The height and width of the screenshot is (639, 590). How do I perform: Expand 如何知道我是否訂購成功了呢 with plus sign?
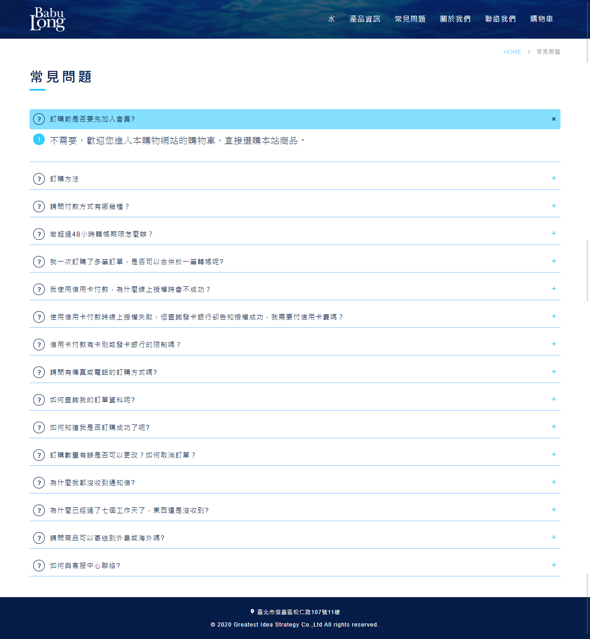(554, 427)
